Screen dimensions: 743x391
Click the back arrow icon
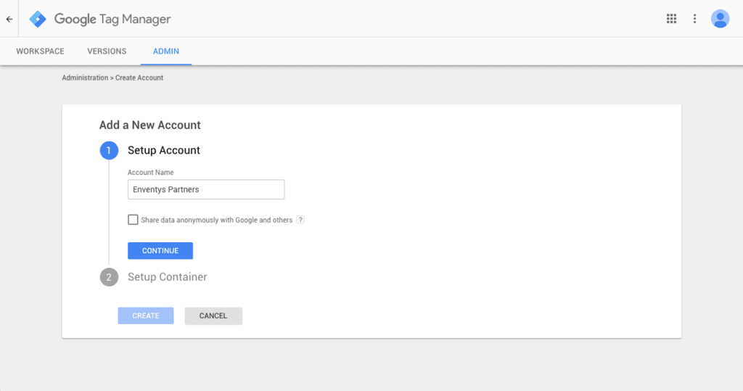(x=9, y=19)
